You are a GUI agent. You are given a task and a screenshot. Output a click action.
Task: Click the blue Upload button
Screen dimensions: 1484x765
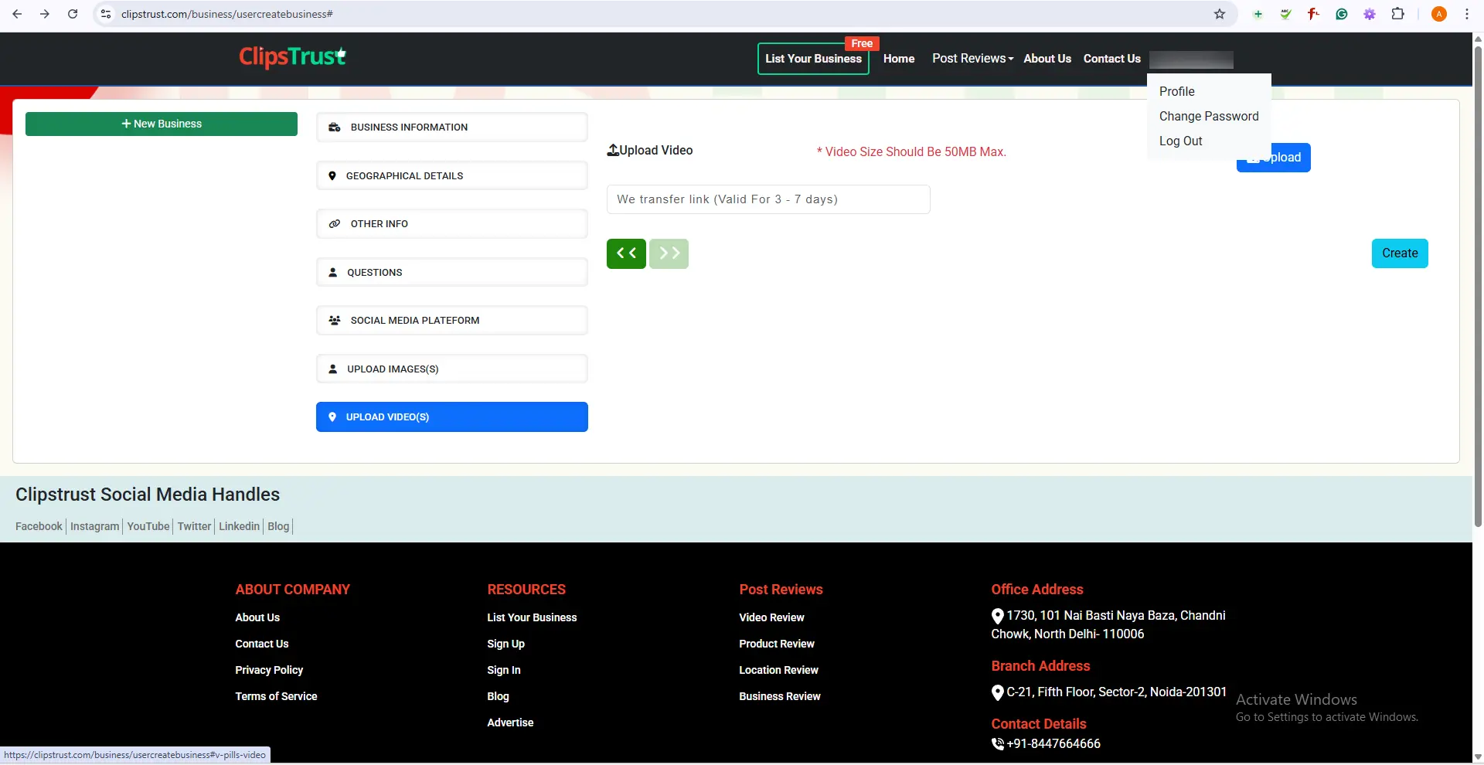(x=1274, y=158)
